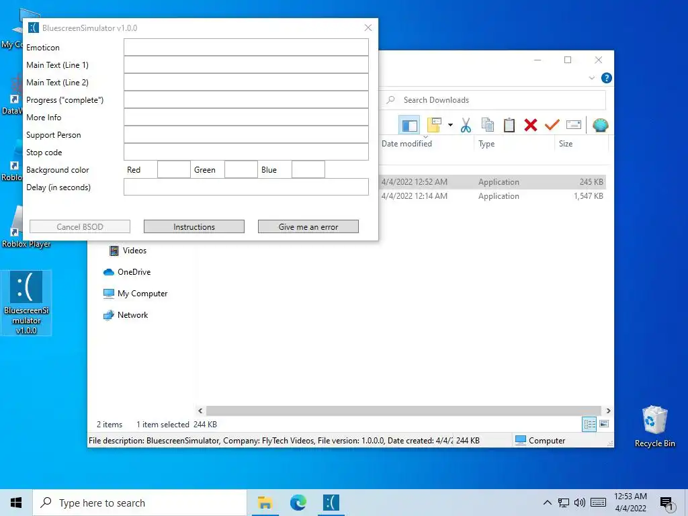Click the horizontal scrollbar right arrow

click(608, 411)
